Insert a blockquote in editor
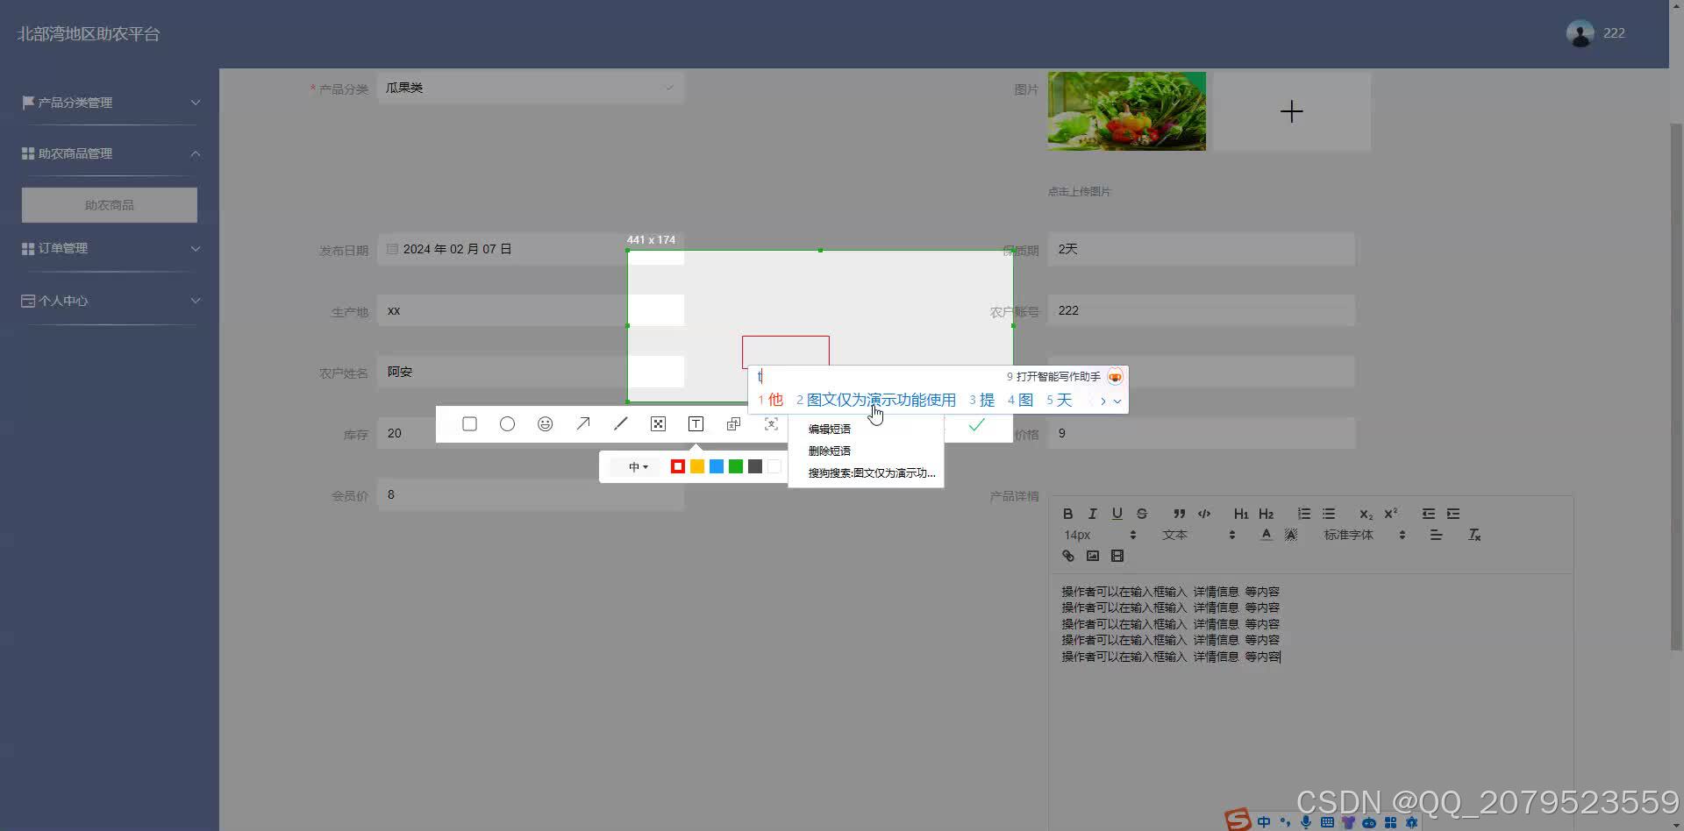 1179,514
